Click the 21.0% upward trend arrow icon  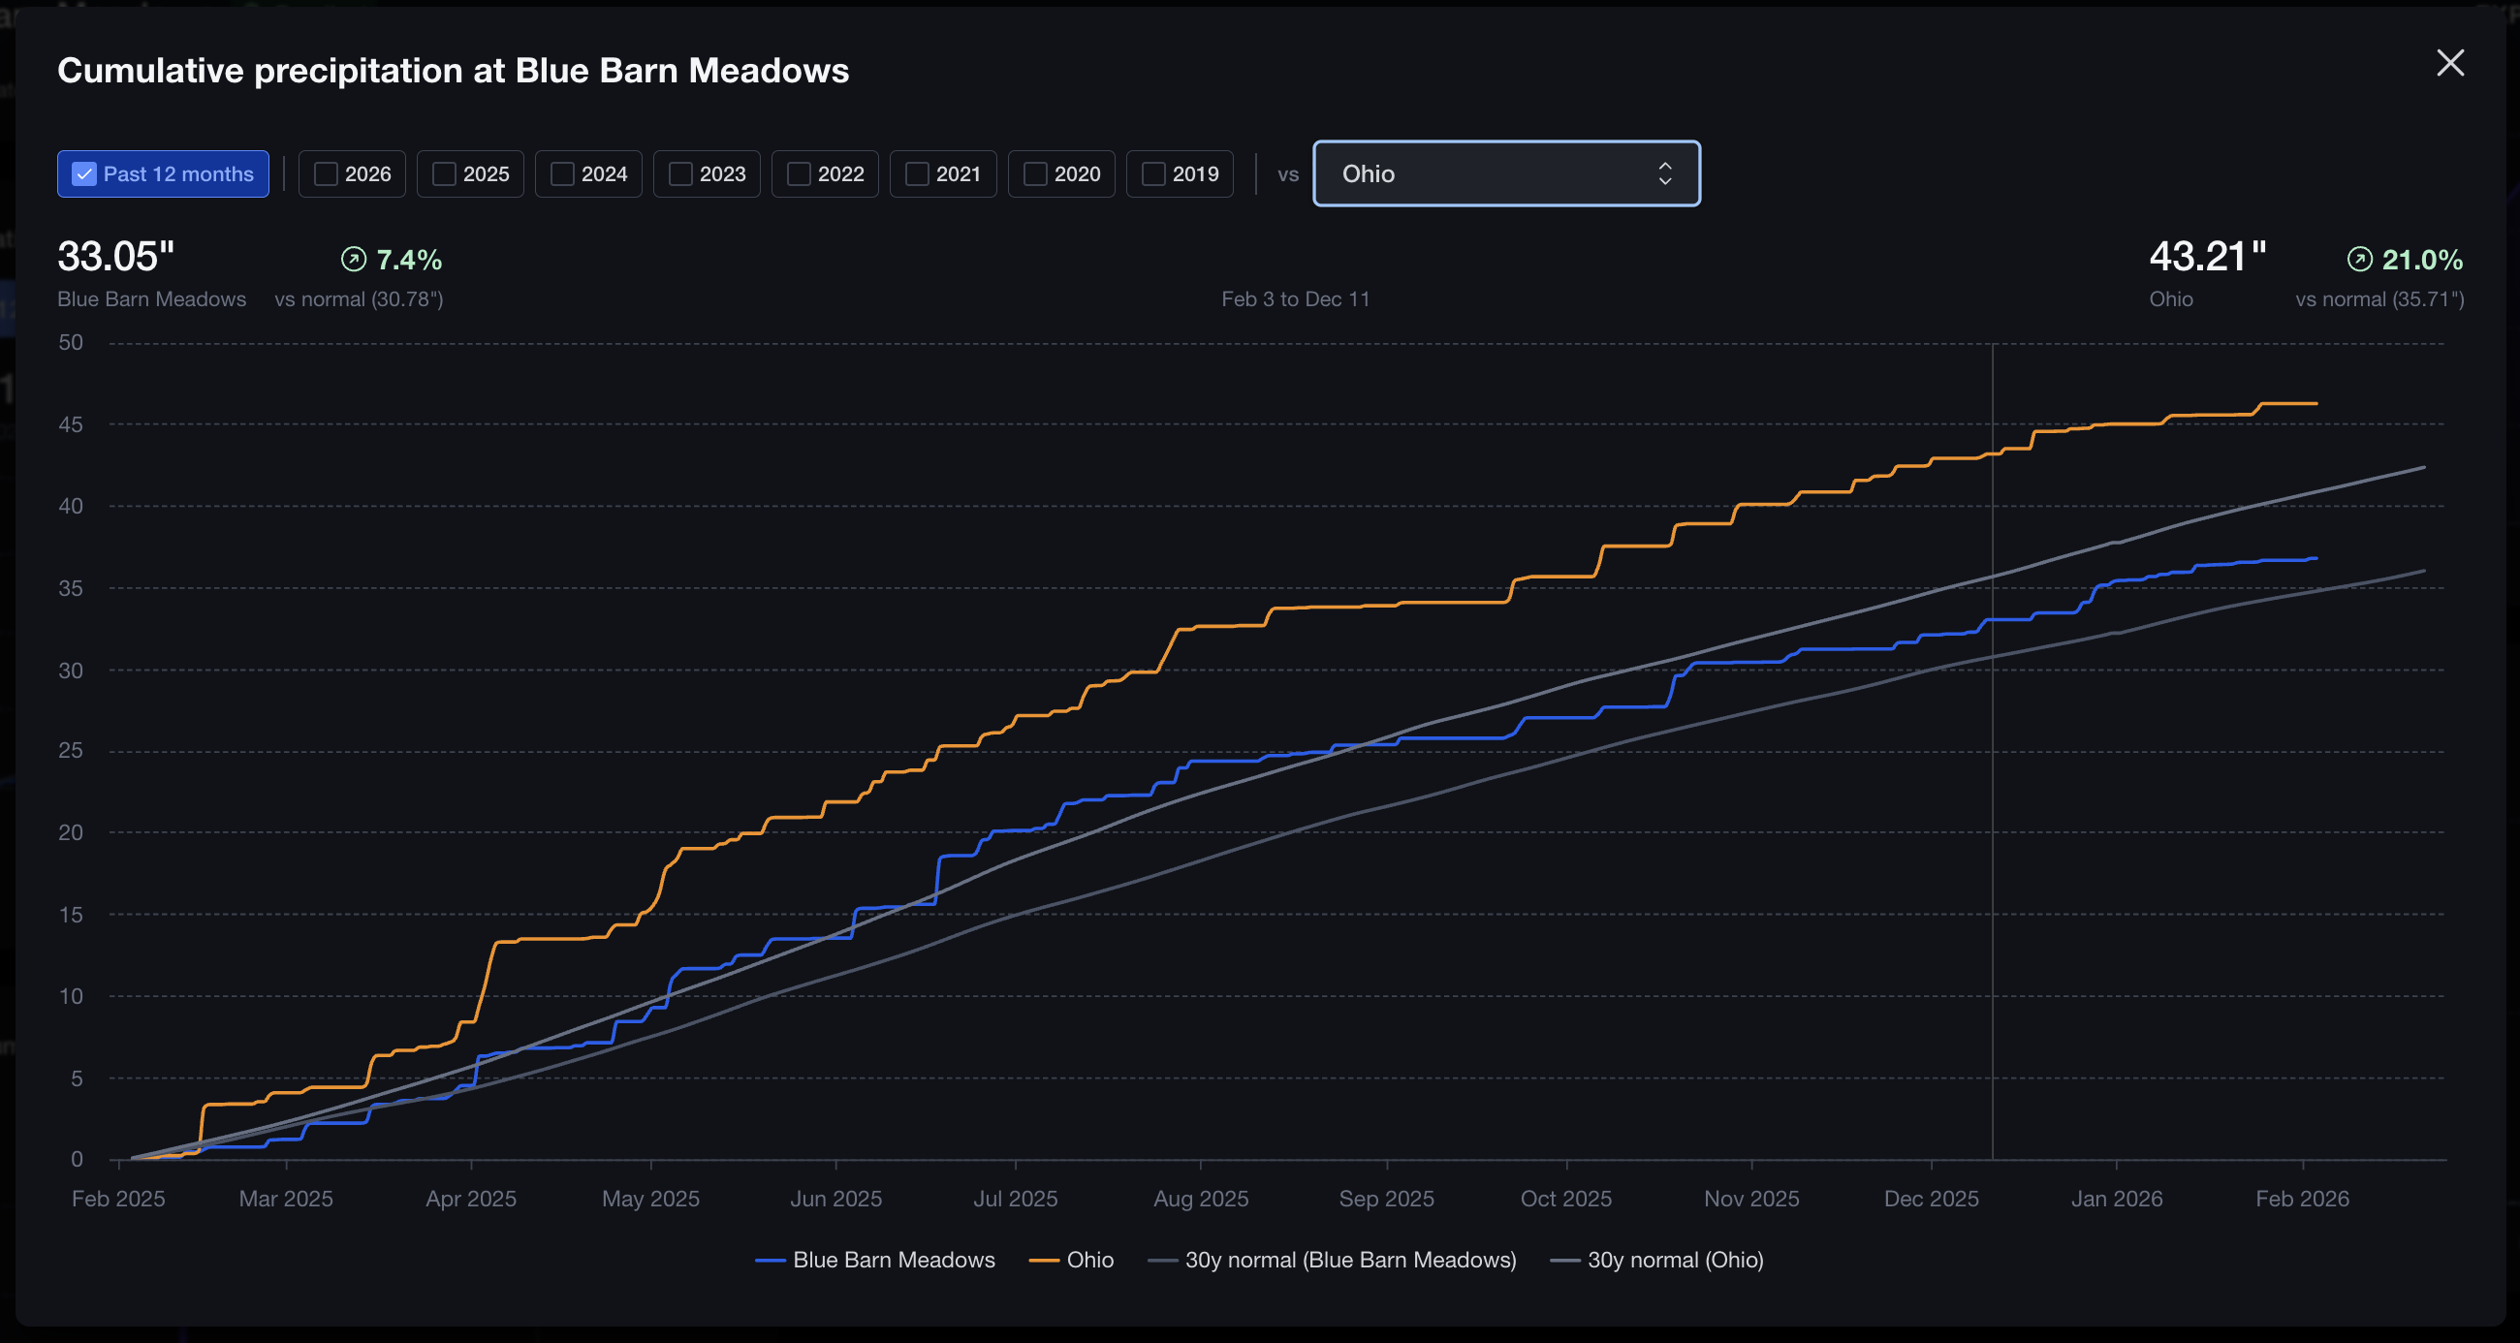click(x=2359, y=260)
